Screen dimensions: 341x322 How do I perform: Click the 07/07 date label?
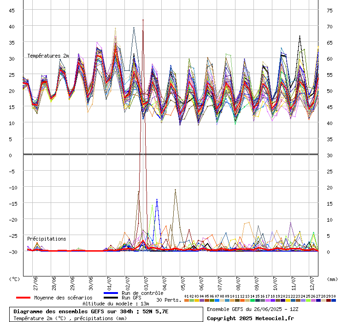(x=220, y=283)
